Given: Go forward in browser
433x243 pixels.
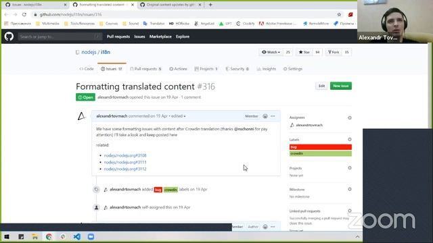Looking at the screenshot, I should (x=15, y=14).
